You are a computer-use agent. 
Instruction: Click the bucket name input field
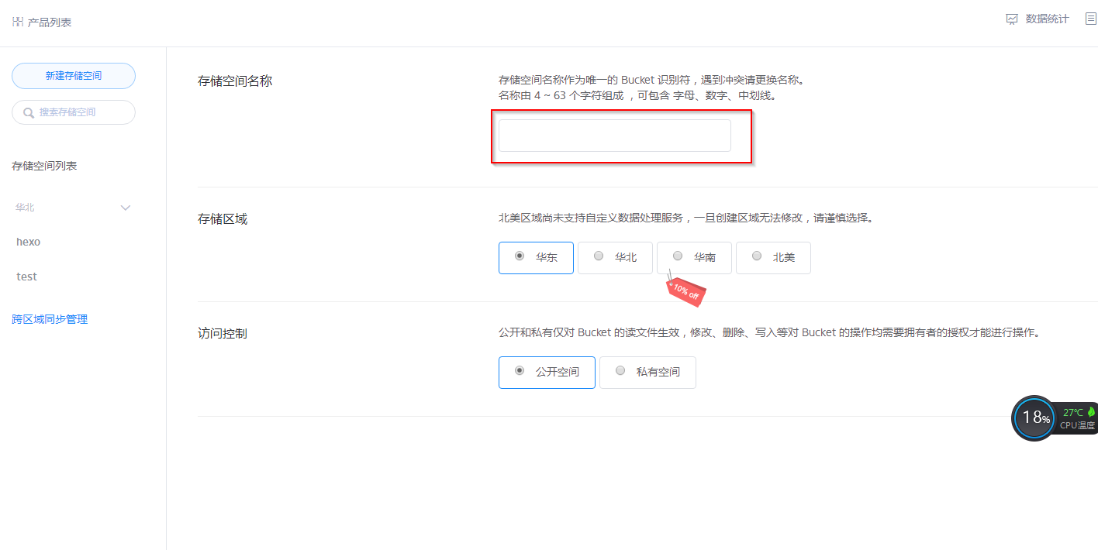[x=613, y=135]
